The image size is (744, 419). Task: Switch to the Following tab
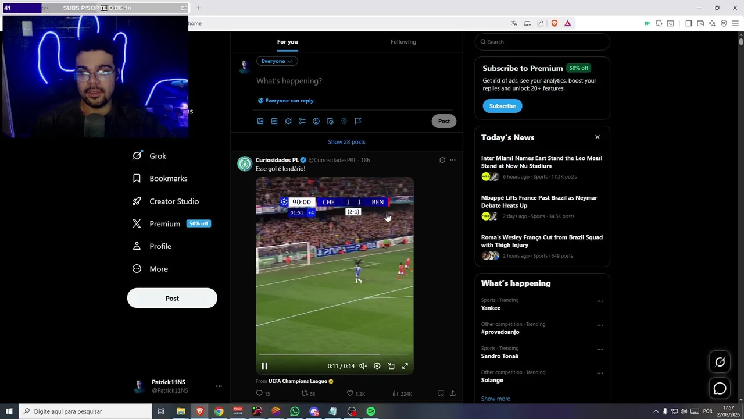(x=403, y=42)
